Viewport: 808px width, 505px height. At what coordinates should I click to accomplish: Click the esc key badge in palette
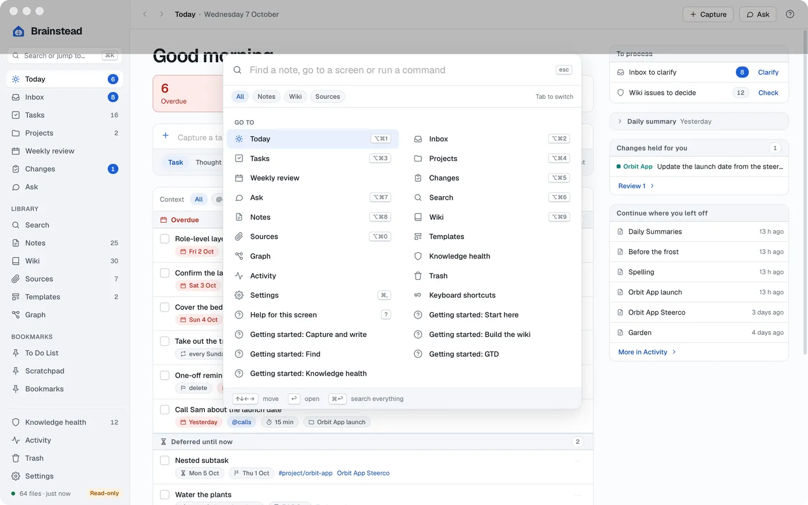[564, 70]
